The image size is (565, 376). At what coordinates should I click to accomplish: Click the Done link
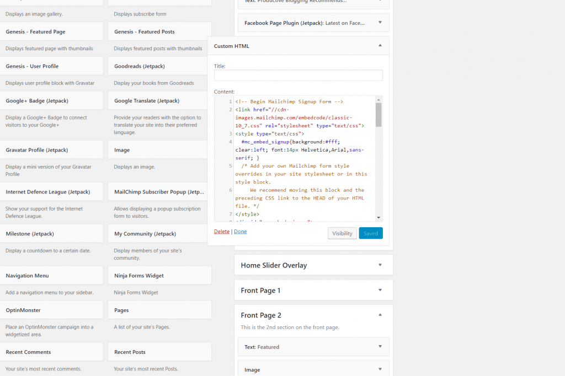click(x=241, y=232)
